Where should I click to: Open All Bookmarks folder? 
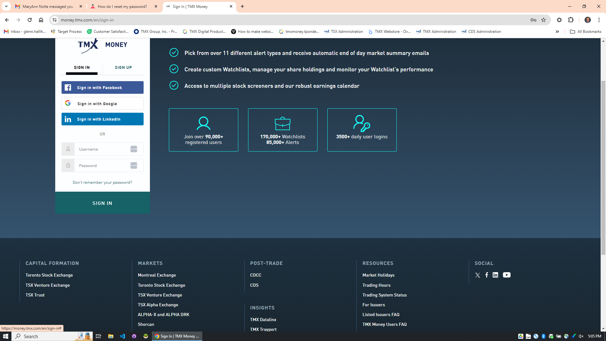585,32
